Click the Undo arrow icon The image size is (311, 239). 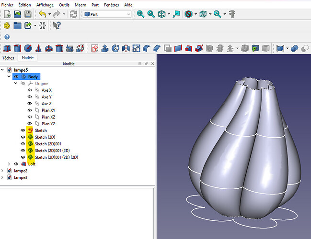tap(42, 14)
